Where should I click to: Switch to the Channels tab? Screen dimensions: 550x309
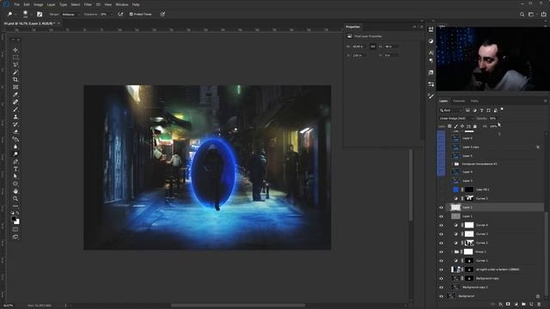459,101
